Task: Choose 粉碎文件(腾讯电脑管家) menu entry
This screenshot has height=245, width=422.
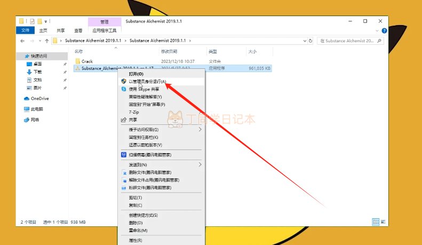Action: point(162,188)
